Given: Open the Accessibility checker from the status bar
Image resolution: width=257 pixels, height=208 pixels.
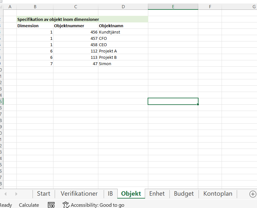Looking at the screenshot, I should [93, 205].
